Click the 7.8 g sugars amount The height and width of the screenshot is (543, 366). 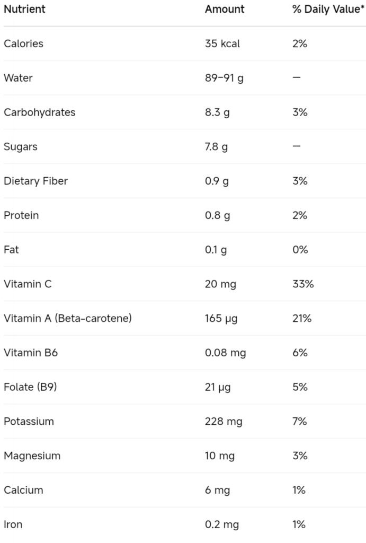(216, 147)
